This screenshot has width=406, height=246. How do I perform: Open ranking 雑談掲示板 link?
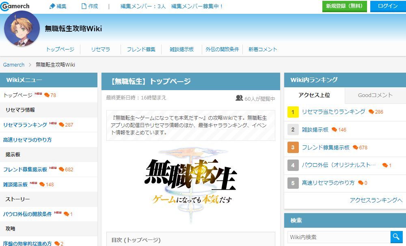(315, 129)
